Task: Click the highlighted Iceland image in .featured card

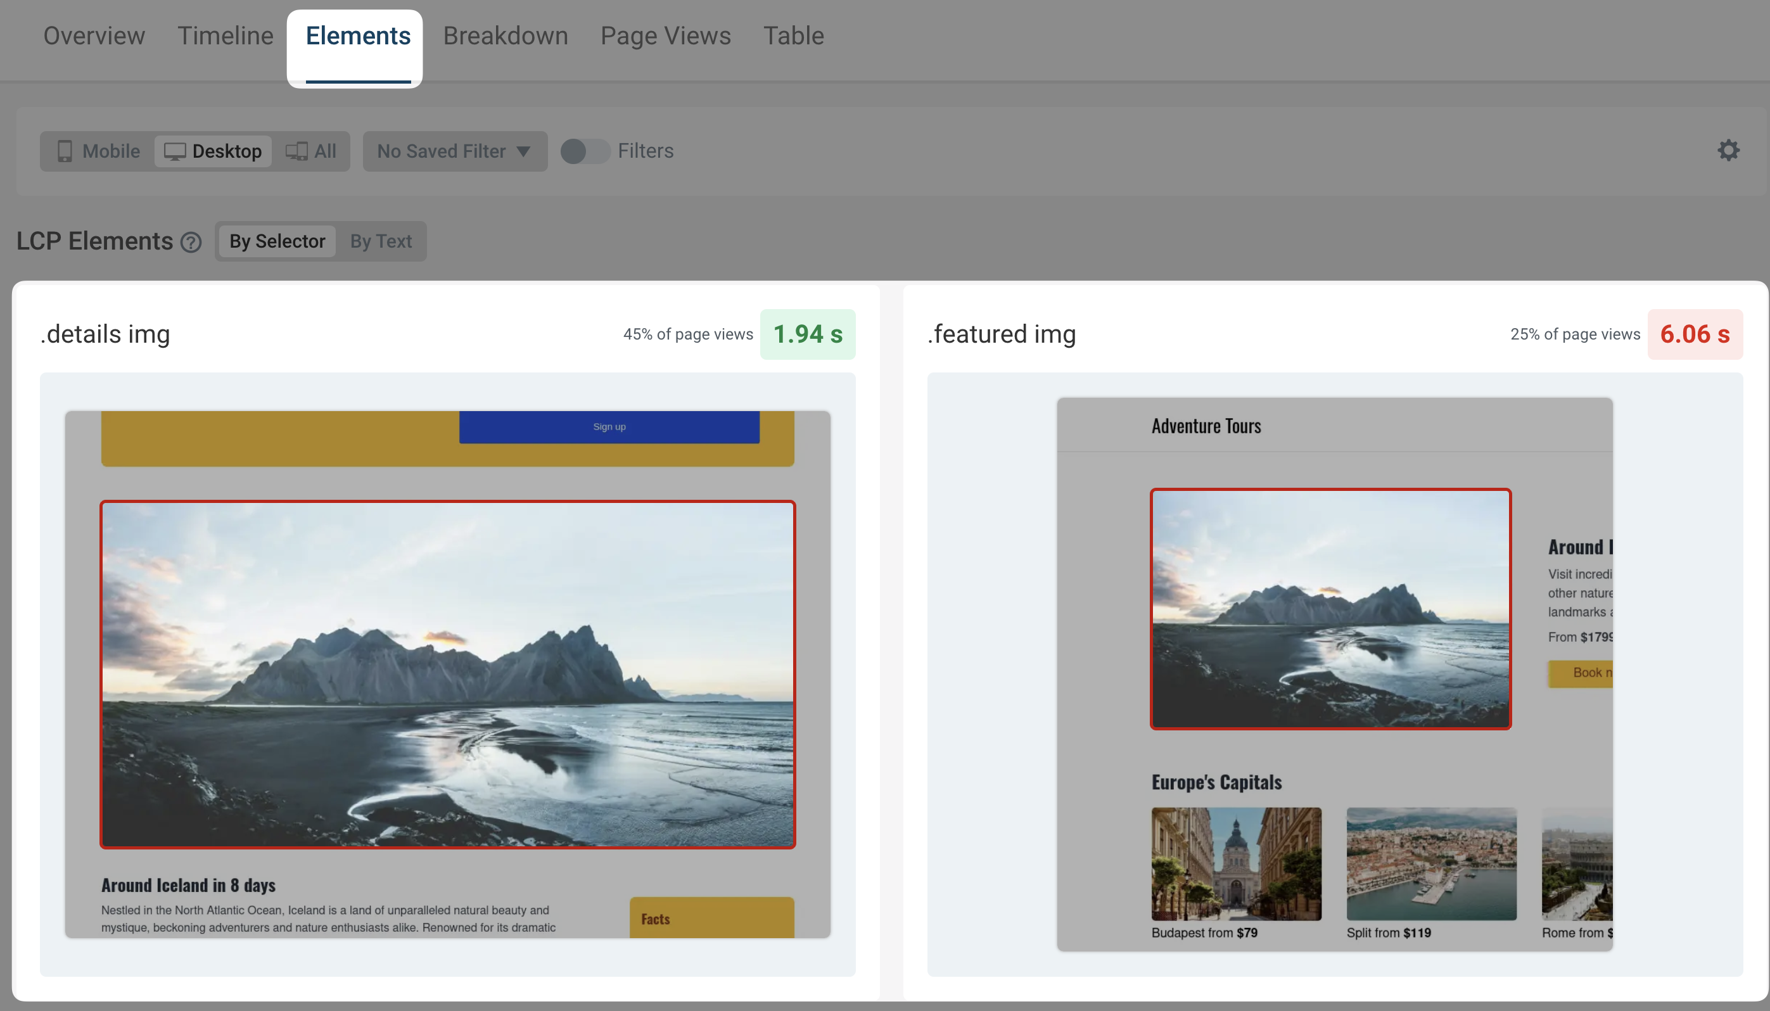Action: click(1330, 609)
